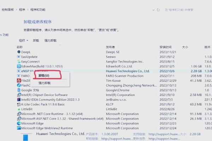212x141 pixels.
Task: Go to 控制面板 in breadcrumb
Action: (x=8, y=10)
